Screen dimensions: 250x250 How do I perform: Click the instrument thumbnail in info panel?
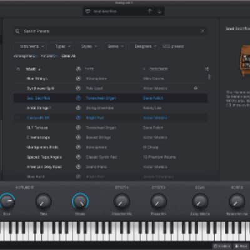coord(245,61)
